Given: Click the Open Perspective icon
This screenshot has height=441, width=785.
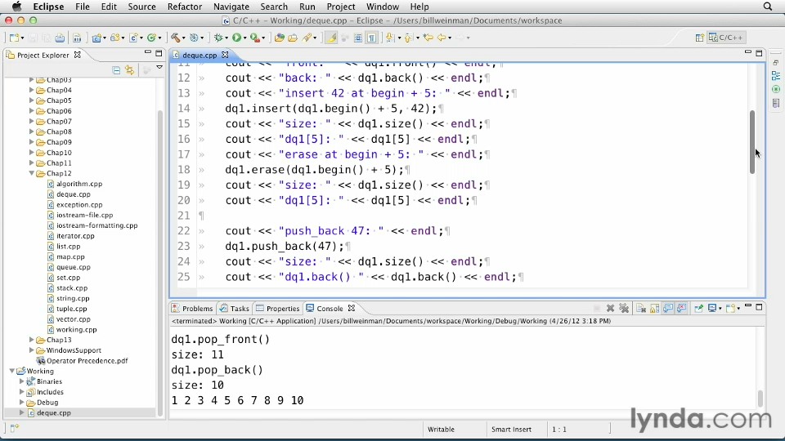Looking at the screenshot, I should tap(699, 38).
